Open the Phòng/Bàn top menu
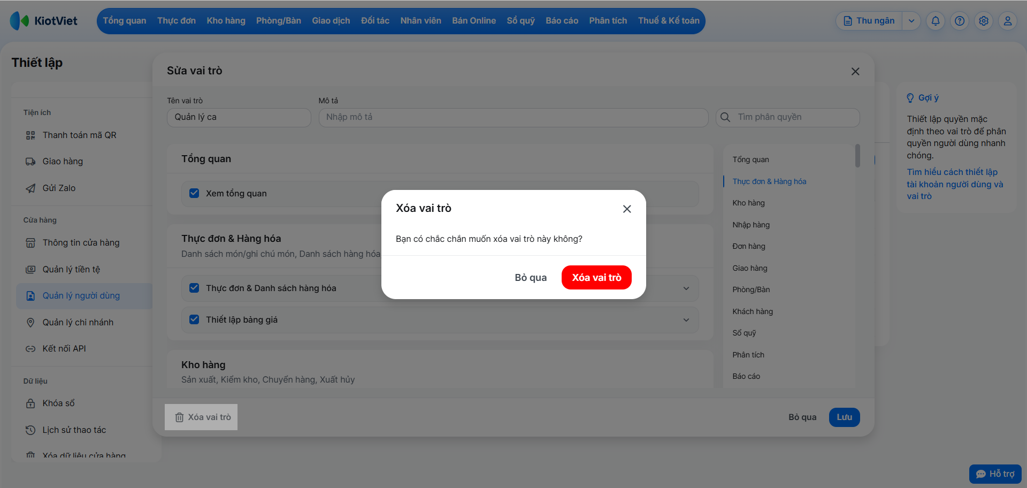 (x=279, y=21)
